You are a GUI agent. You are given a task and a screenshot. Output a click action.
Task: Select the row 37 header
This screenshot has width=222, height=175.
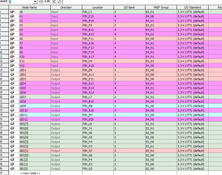pyautogui.click(x=4, y=173)
